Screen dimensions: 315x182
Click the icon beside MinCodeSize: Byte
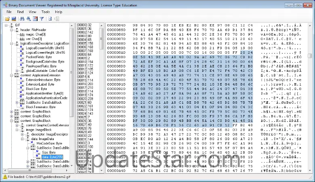coord(33,144)
